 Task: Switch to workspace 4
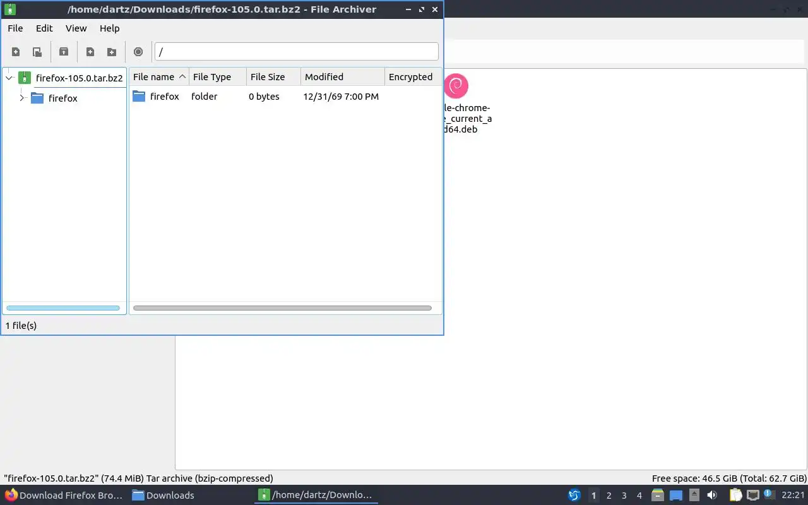click(639, 495)
